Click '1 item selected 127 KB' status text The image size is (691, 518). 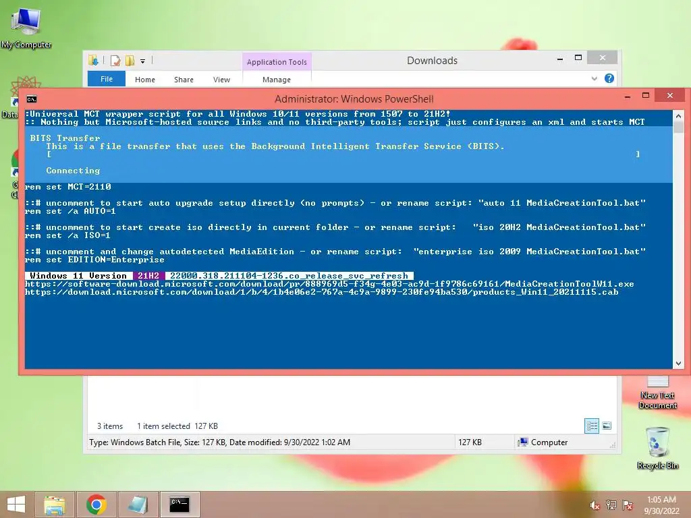[x=177, y=426]
